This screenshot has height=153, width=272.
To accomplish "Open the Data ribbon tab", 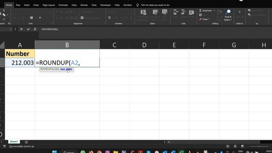I will coord(74,5).
